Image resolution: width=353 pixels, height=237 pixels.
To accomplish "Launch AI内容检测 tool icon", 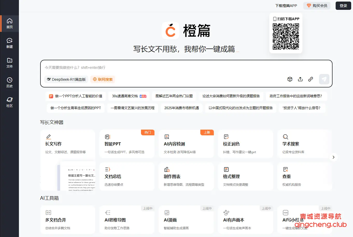I will (167, 137).
